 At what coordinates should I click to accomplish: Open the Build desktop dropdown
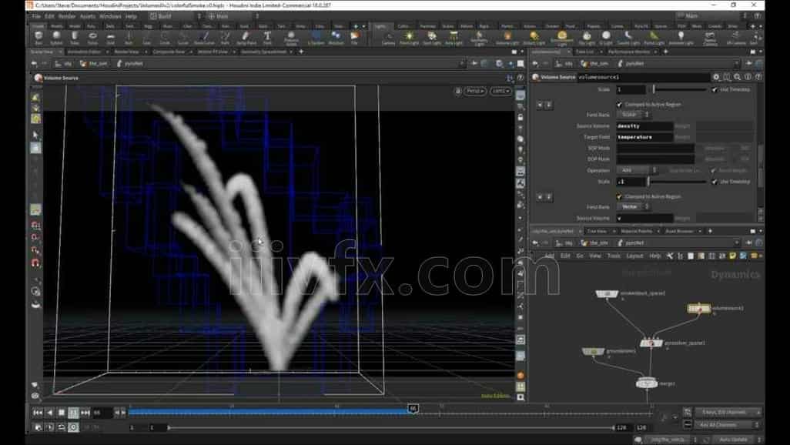[x=174, y=16]
